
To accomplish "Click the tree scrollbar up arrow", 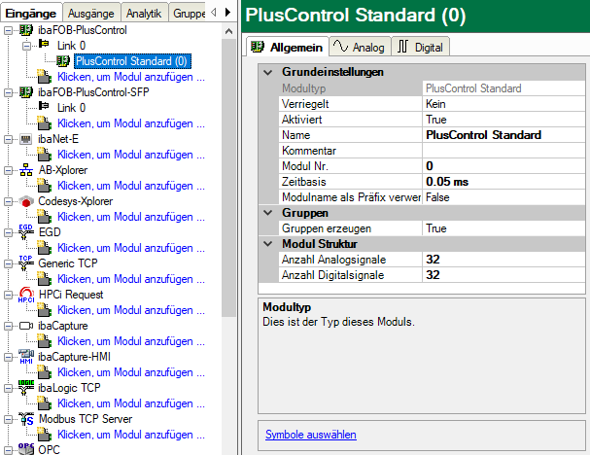I will [x=228, y=31].
